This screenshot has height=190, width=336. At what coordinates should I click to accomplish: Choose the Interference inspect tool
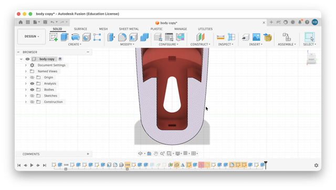[232, 37]
